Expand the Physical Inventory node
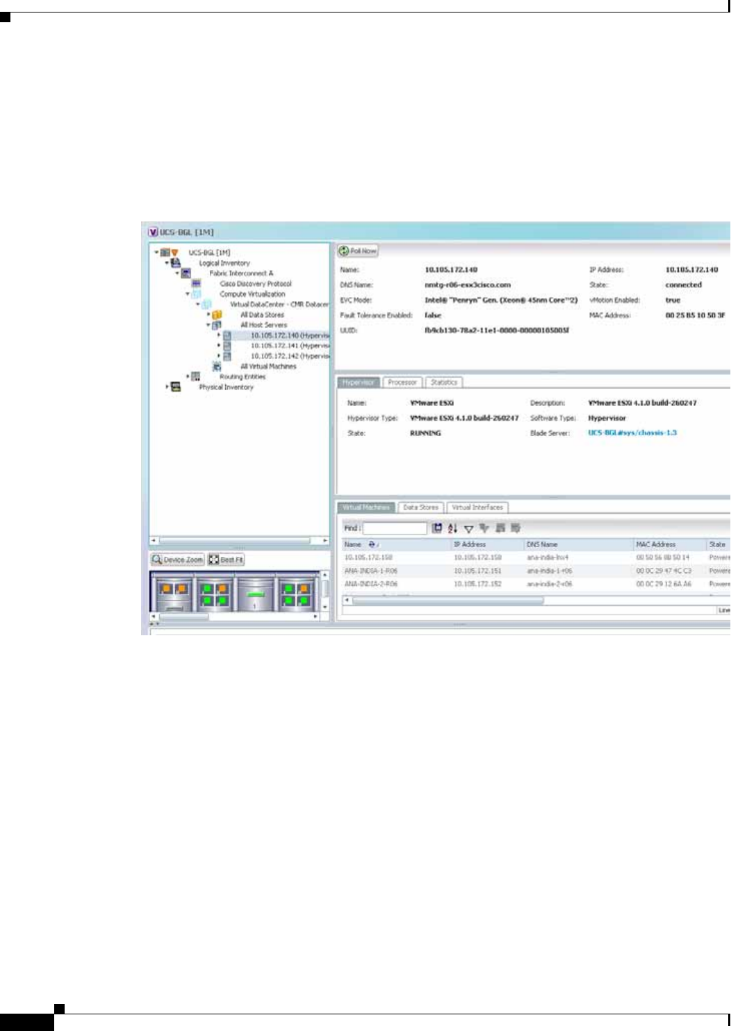This screenshot has height=1031, width=731. point(167,387)
